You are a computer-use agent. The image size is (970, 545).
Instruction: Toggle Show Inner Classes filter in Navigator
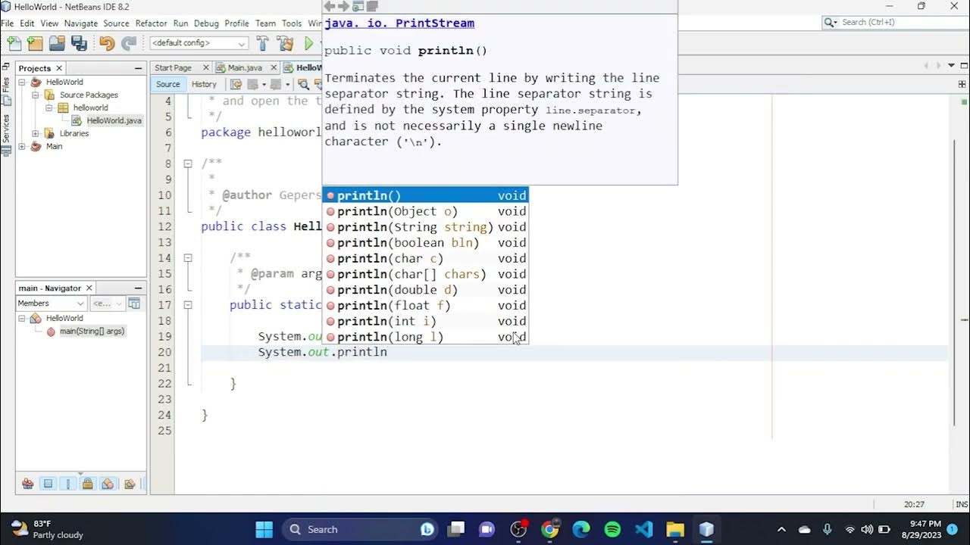(x=108, y=484)
